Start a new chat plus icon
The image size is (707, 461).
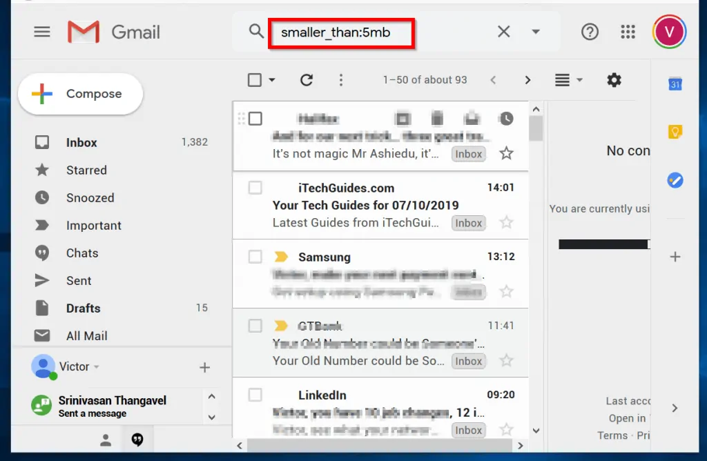click(x=204, y=367)
